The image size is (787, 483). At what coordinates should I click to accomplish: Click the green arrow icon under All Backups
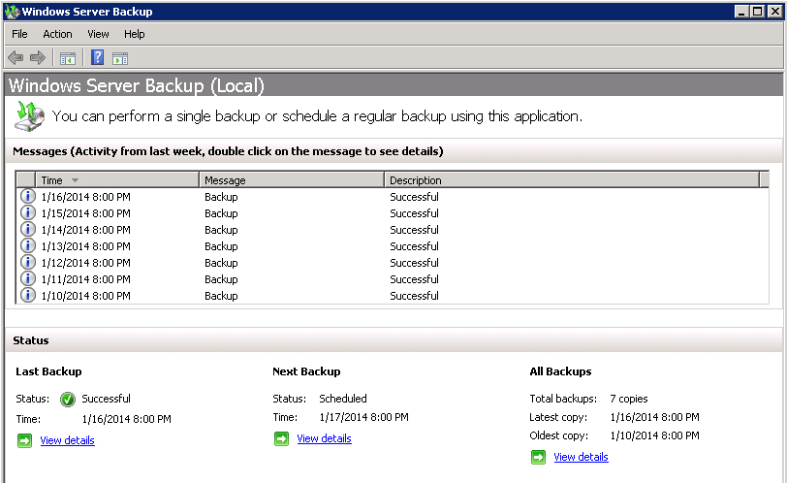pyautogui.click(x=539, y=457)
